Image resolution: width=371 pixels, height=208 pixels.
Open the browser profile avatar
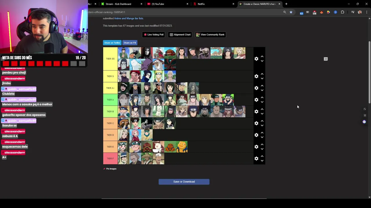360,12
